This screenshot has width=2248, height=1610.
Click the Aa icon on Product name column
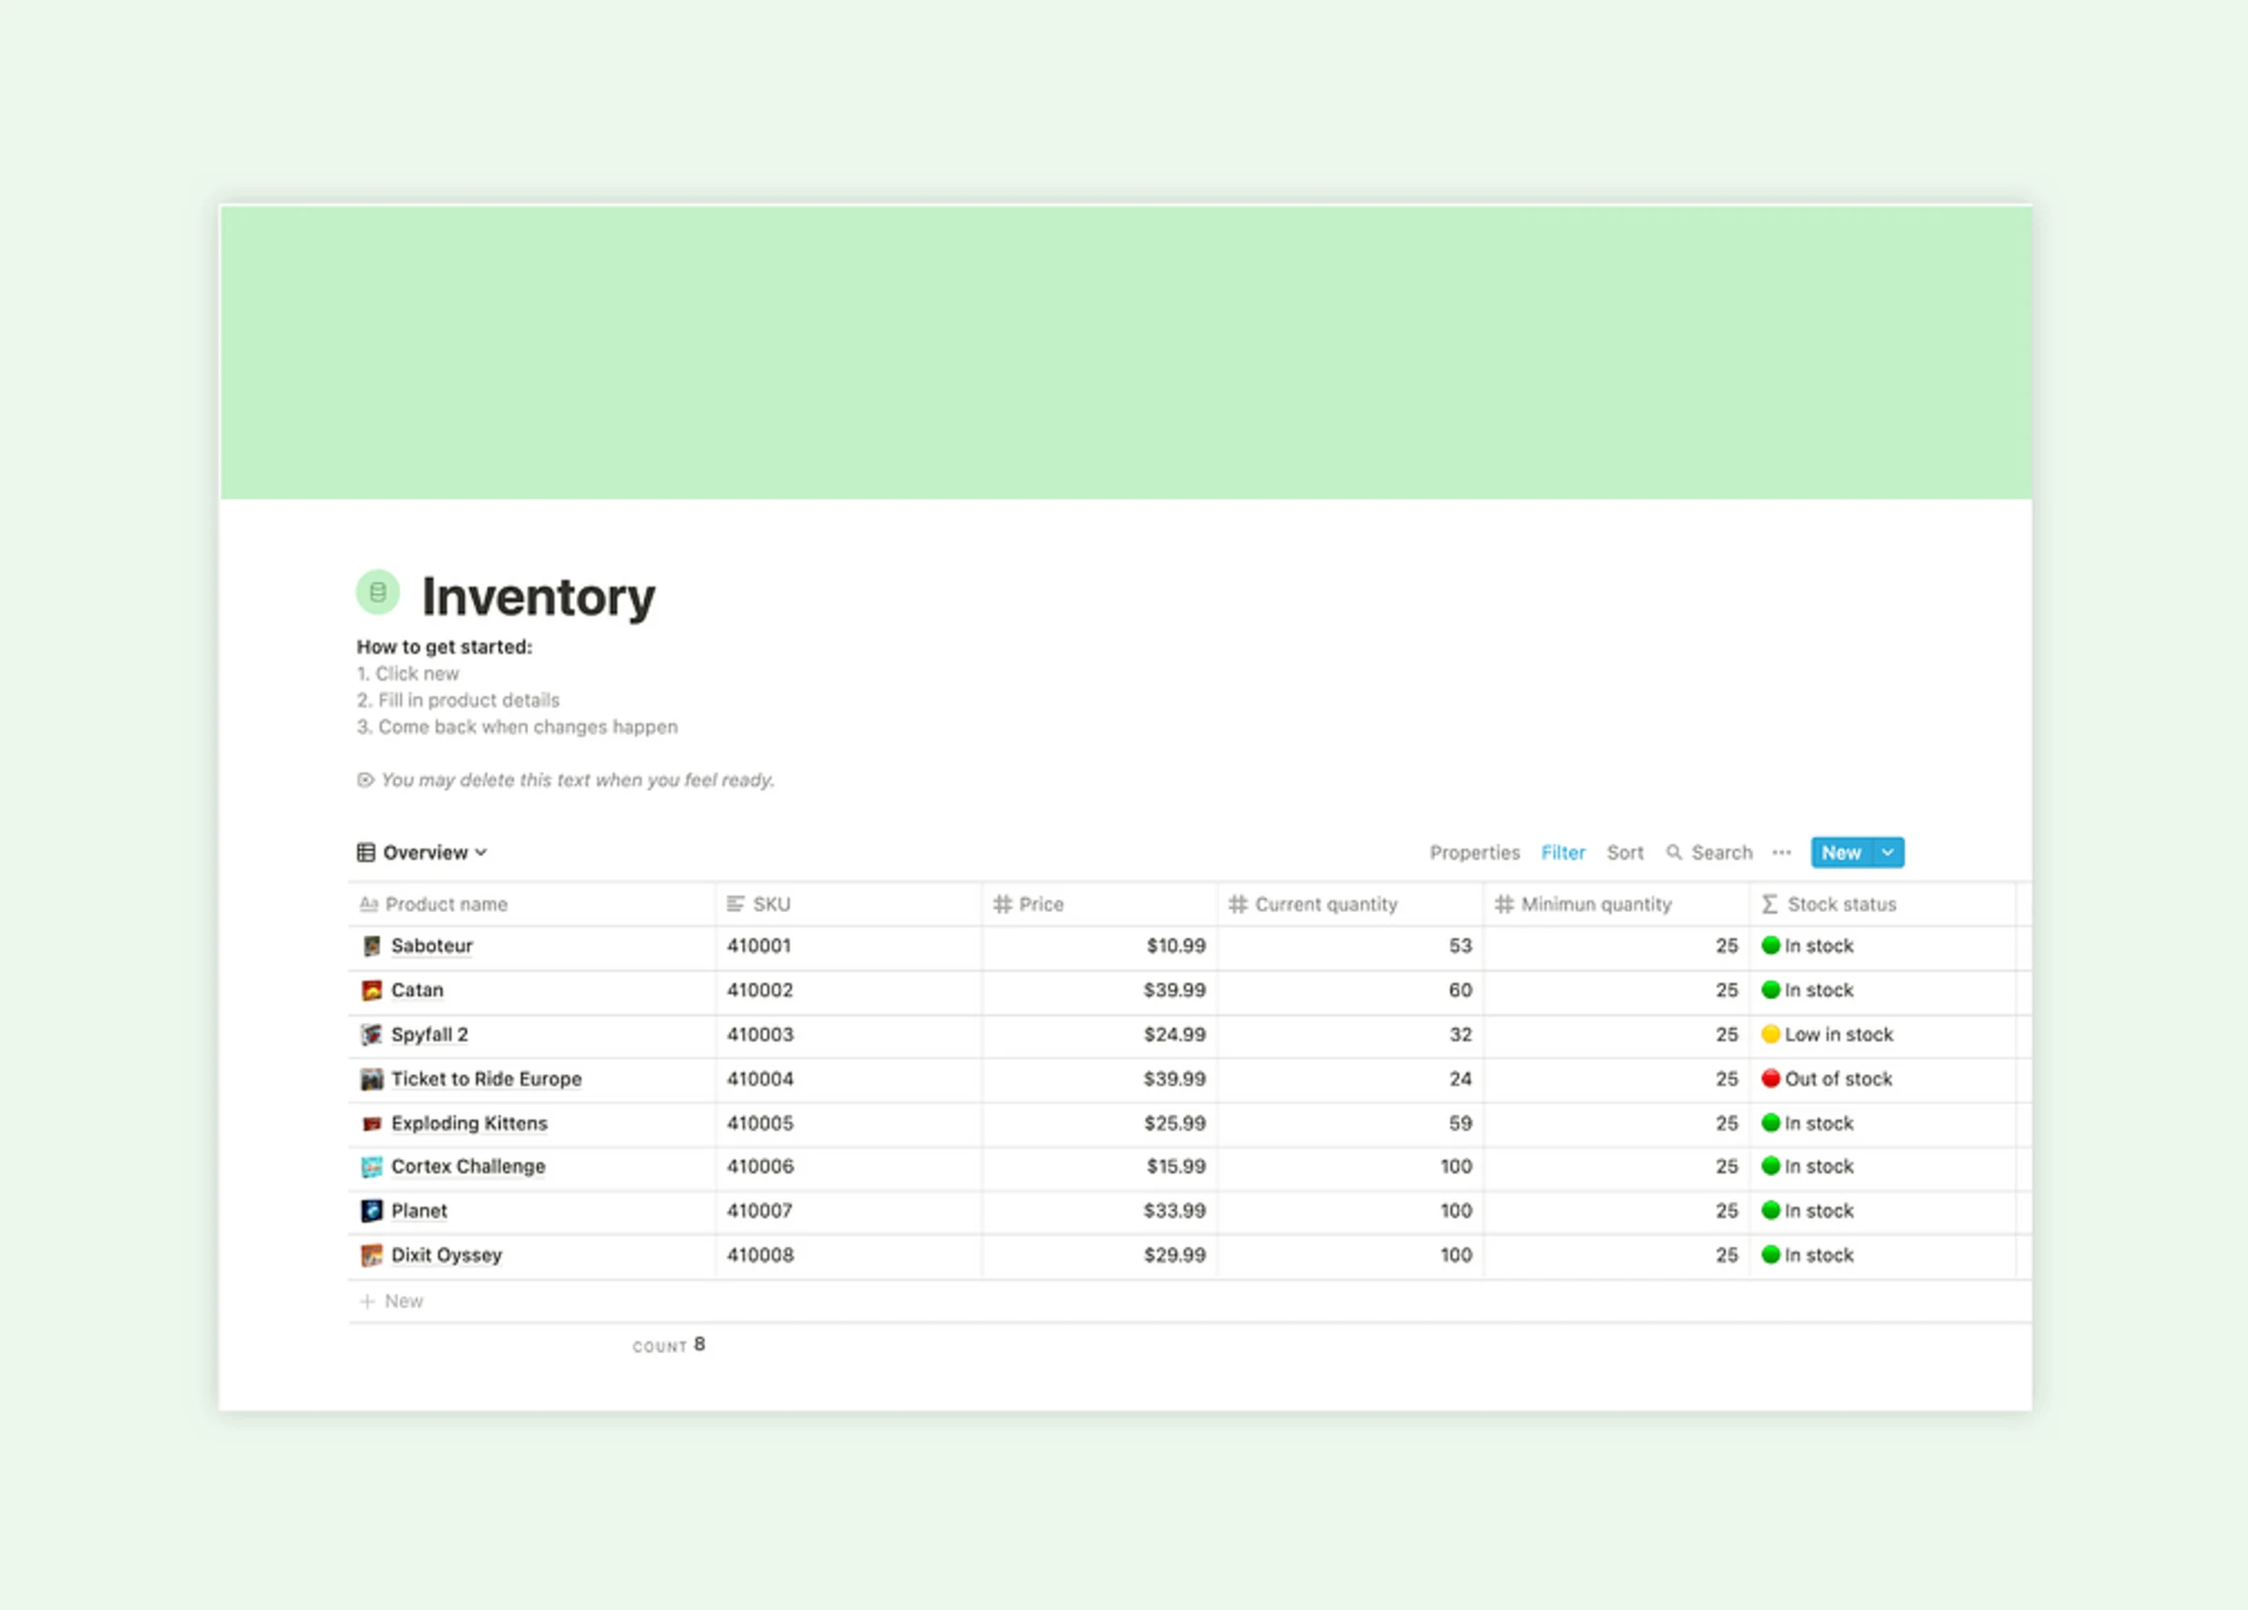click(x=368, y=904)
